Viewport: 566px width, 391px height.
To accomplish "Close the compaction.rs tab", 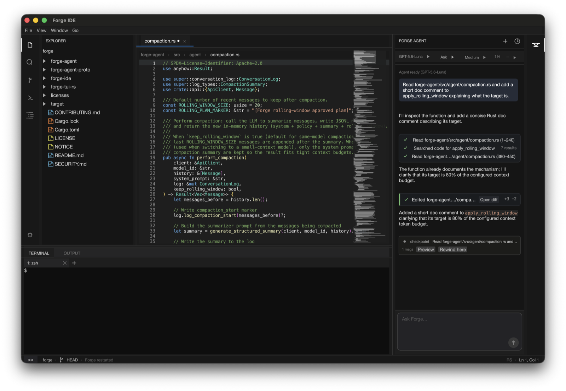I will [184, 41].
